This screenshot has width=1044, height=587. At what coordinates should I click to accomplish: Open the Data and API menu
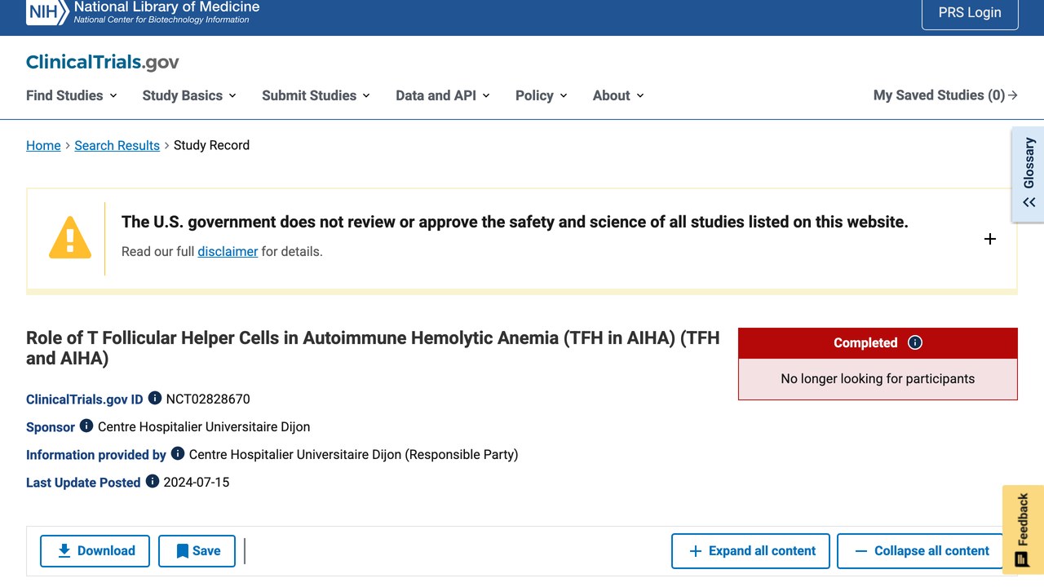click(x=443, y=95)
